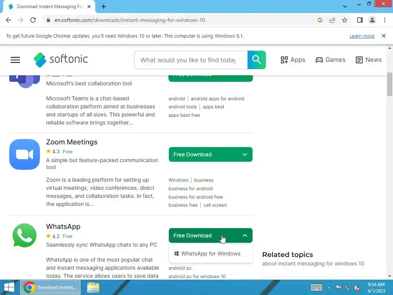Click the Softonic logo

(61, 60)
